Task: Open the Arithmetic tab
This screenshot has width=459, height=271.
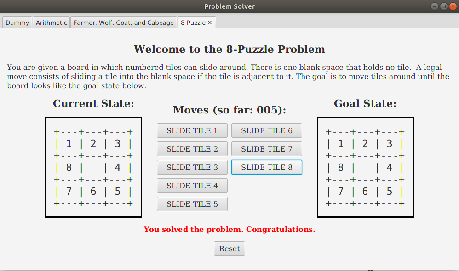Action: pos(51,23)
